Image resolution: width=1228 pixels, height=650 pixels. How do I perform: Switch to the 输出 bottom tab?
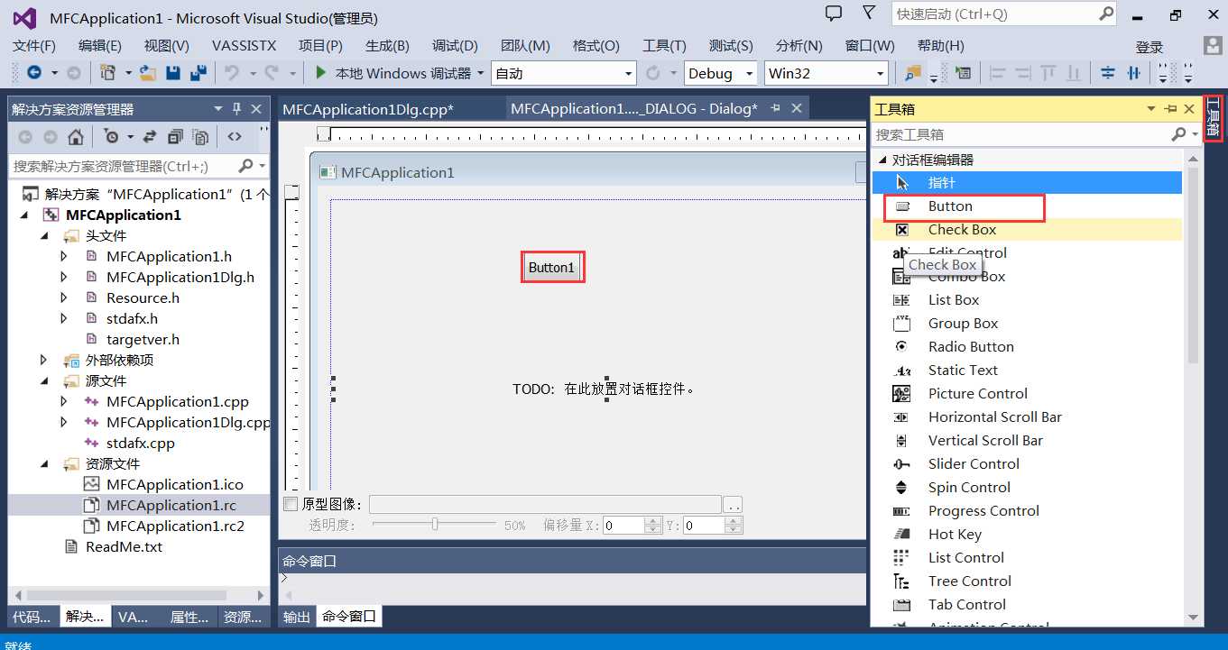coord(296,617)
